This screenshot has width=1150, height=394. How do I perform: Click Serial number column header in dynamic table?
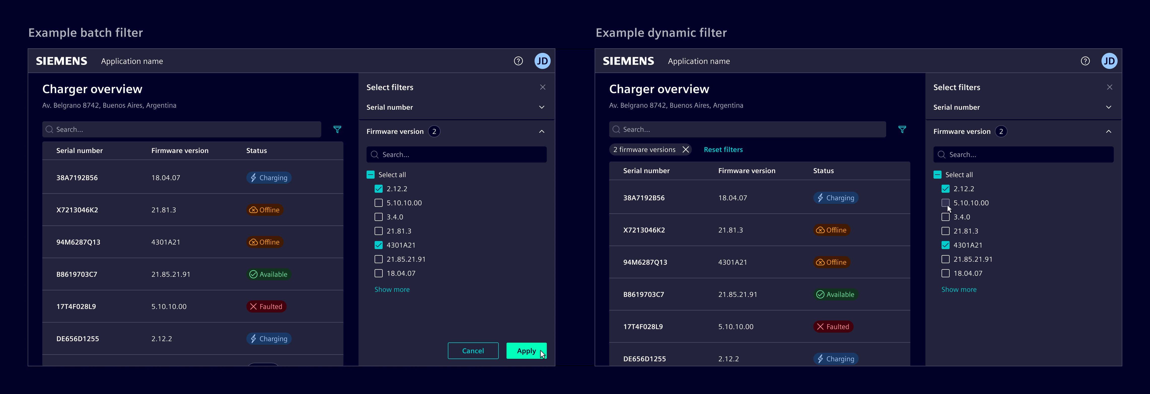[646, 171]
